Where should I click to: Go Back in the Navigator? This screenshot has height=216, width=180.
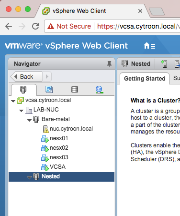click(26, 77)
